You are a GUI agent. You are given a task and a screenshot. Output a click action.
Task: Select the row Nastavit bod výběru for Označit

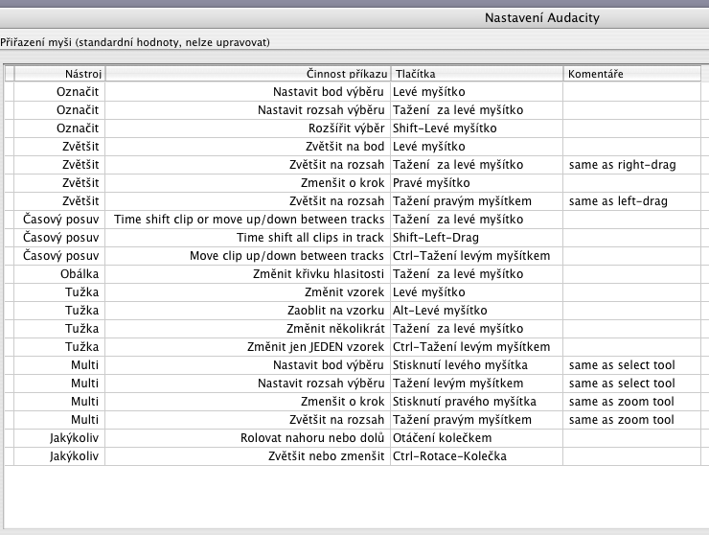[353, 92]
